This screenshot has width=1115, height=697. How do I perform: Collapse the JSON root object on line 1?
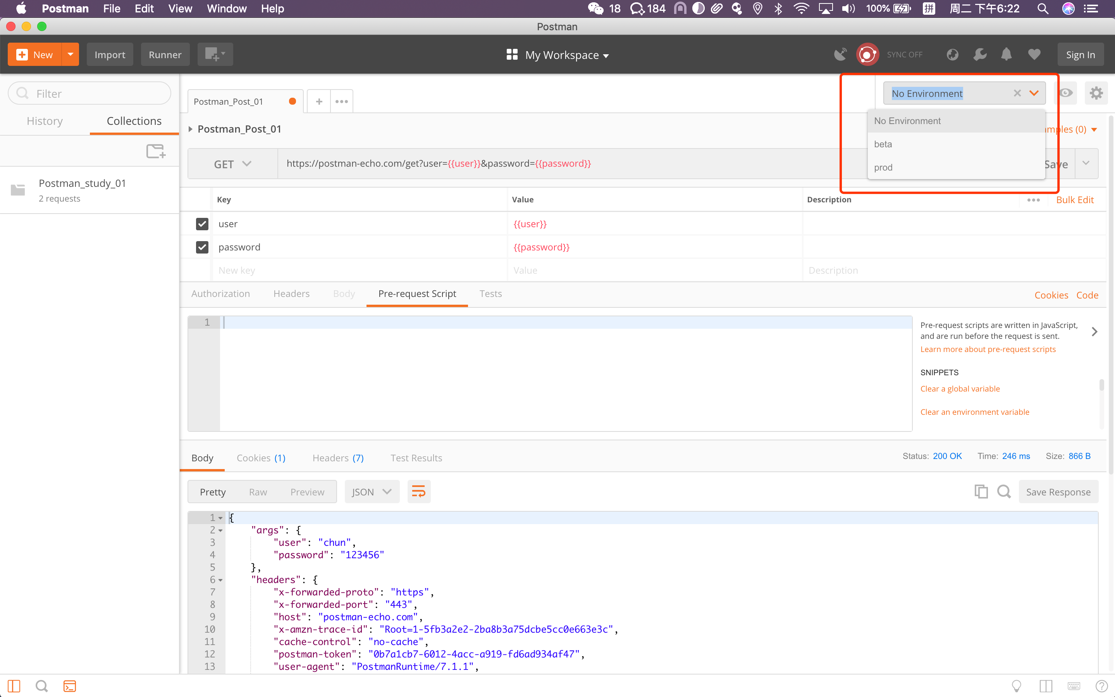pos(220,518)
